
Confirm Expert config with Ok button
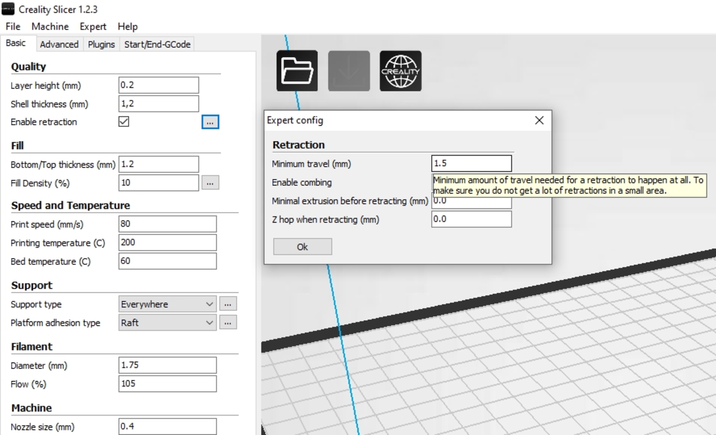click(x=303, y=246)
